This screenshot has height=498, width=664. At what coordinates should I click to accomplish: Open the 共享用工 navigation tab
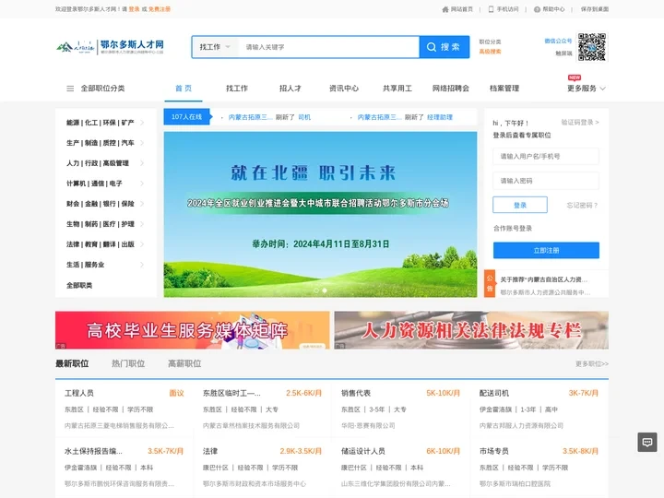coord(397,89)
